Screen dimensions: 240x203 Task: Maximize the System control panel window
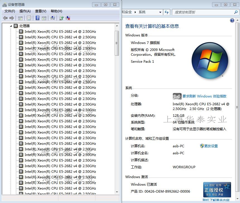pyautogui.click(x=225, y=5)
